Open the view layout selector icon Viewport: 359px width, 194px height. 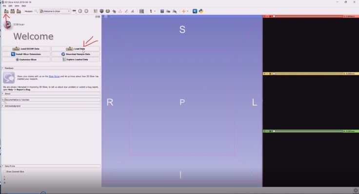142,11
